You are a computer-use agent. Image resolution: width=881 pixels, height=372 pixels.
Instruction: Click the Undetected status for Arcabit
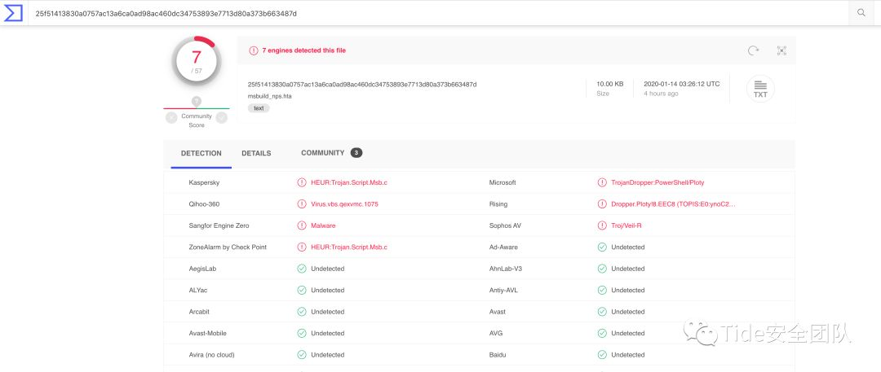pyautogui.click(x=328, y=312)
